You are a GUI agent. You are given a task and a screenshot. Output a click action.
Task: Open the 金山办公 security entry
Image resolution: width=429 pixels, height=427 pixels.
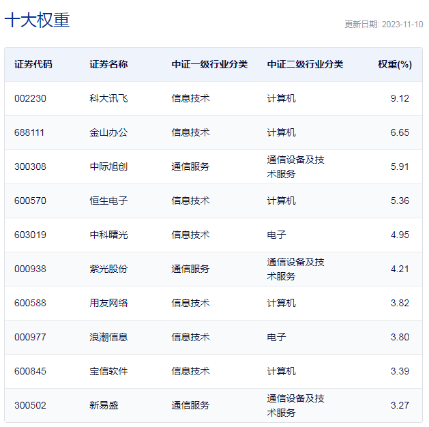pyautogui.click(x=108, y=132)
